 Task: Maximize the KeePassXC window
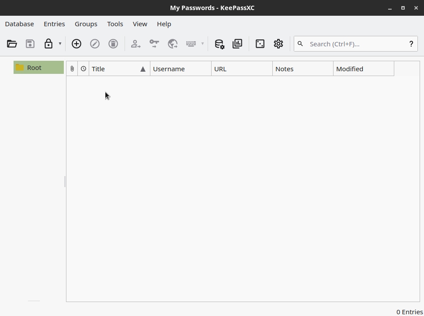[x=403, y=8]
